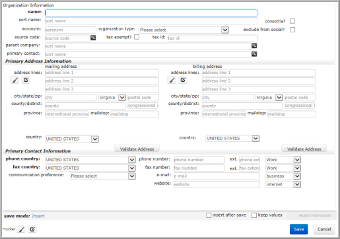Click mailing address line 3 field

[x=102, y=89]
